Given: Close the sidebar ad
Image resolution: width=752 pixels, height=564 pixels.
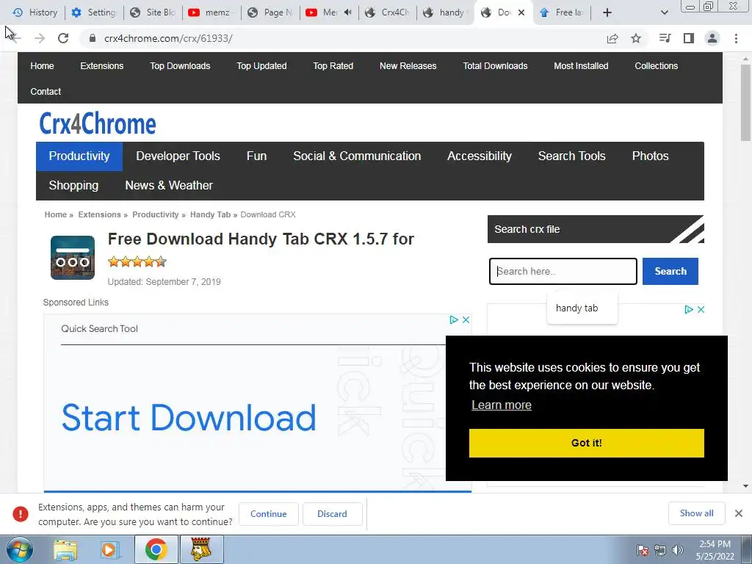Looking at the screenshot, I should point(701,309).
